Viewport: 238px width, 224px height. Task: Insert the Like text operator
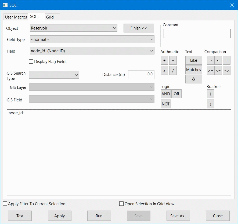pos(193,60)
